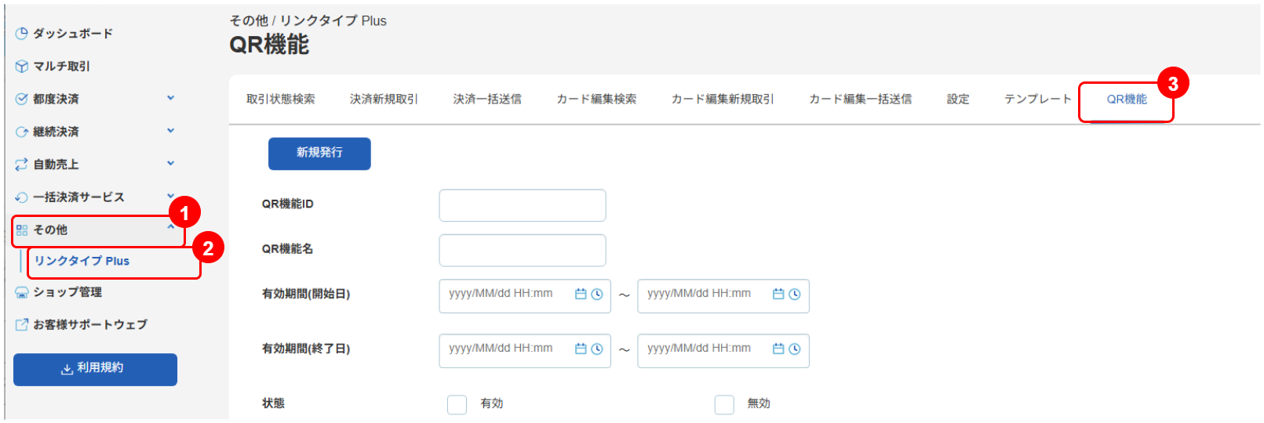This screenshot has width=1264, height=423.
Task: Click the 有効 checkbox label text
Action: coord(492,403)
